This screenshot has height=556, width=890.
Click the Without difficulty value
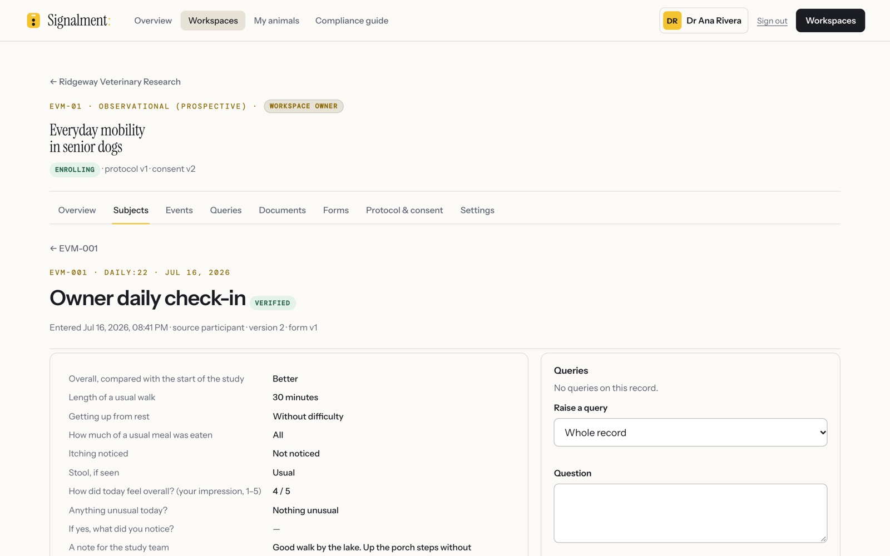(x=308, y=416)
